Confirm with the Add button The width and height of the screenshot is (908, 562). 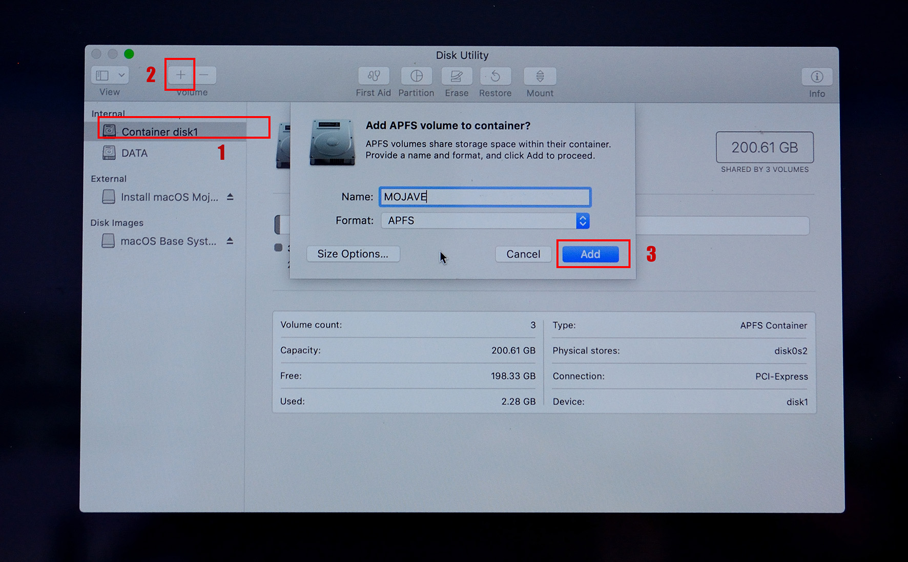[x=590, y=254]
